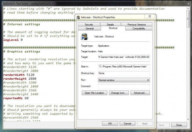Image resolution: width=192 pixels, height=132 pixels.
Task: Select the Shortcut tab
Action: click(x=113, y=28)
